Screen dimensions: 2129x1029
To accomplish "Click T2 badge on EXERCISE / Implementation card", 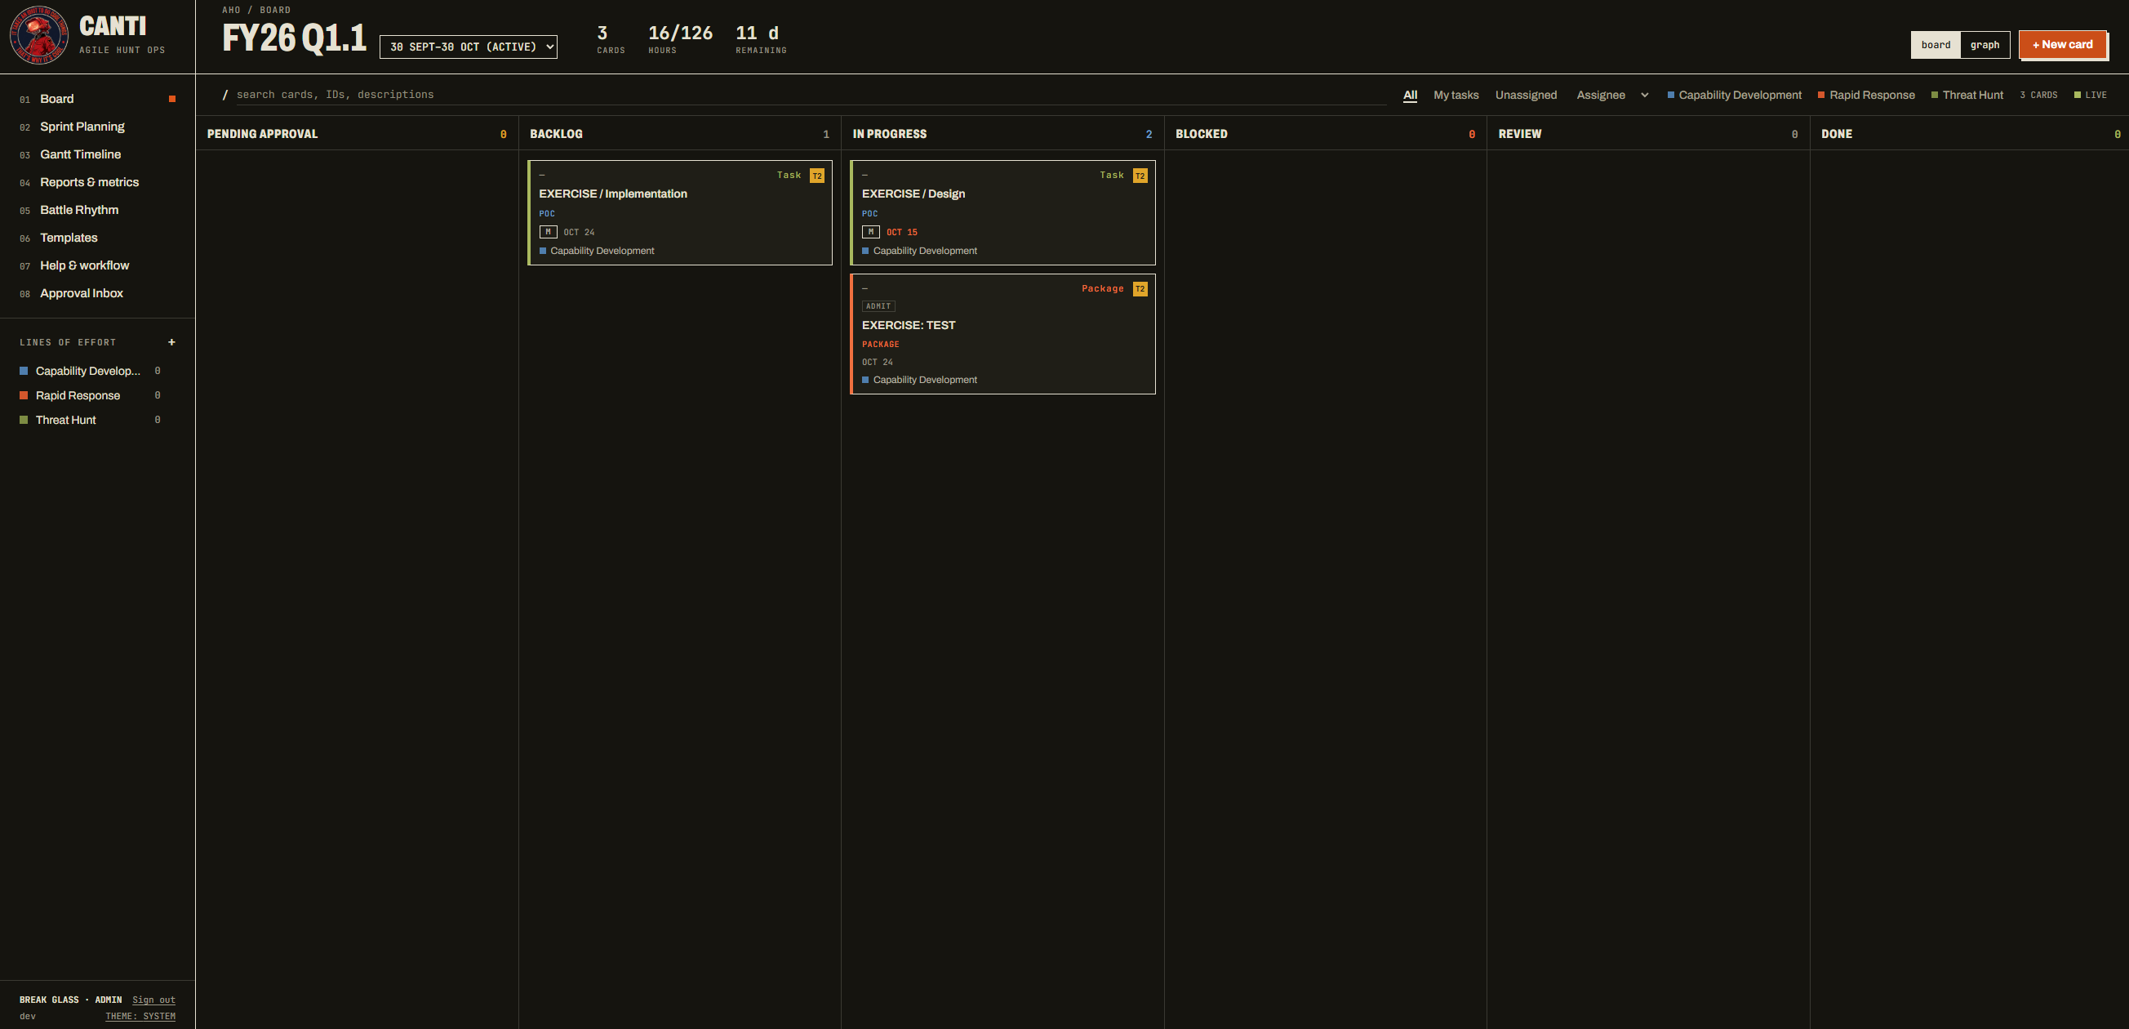I will tap(816, 176).
